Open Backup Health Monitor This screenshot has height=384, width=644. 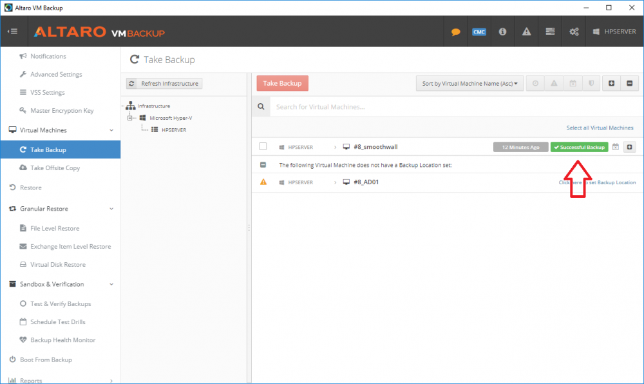[63, 340]
